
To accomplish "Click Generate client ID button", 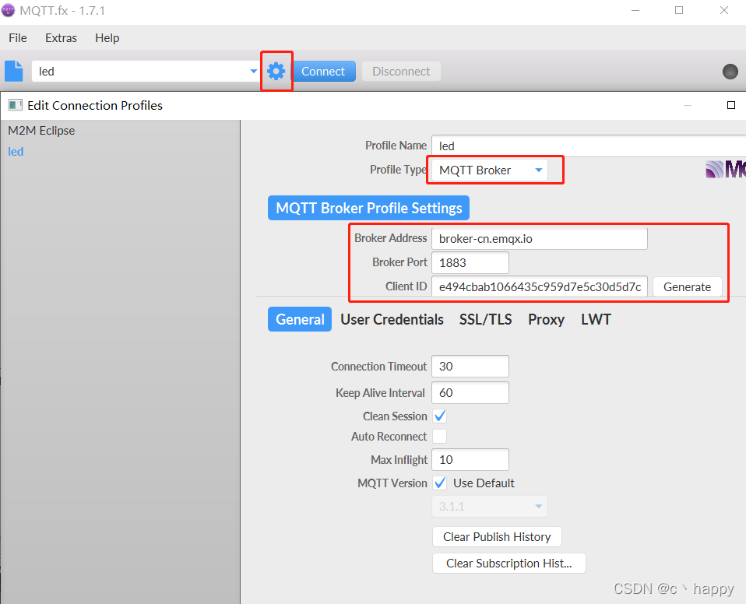I will pos(687,286).
